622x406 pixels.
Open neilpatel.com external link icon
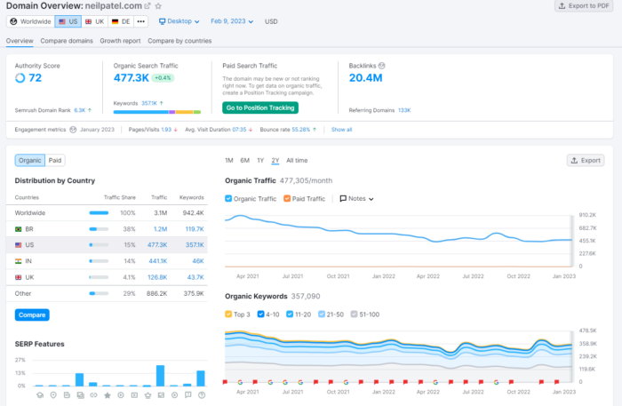pyautogui.click(x=148, y=6)
